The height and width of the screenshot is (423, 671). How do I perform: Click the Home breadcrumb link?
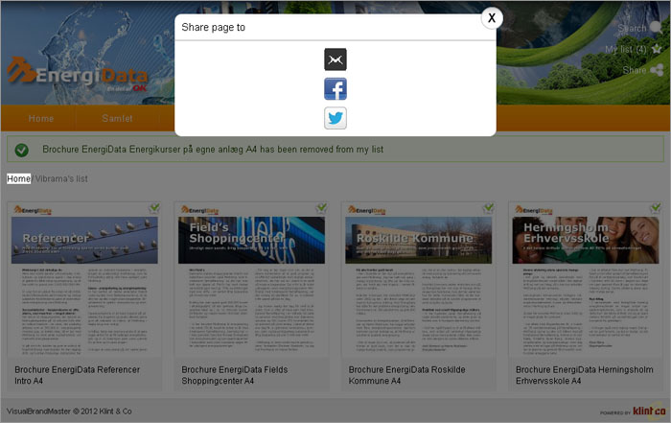pos(18,179)
